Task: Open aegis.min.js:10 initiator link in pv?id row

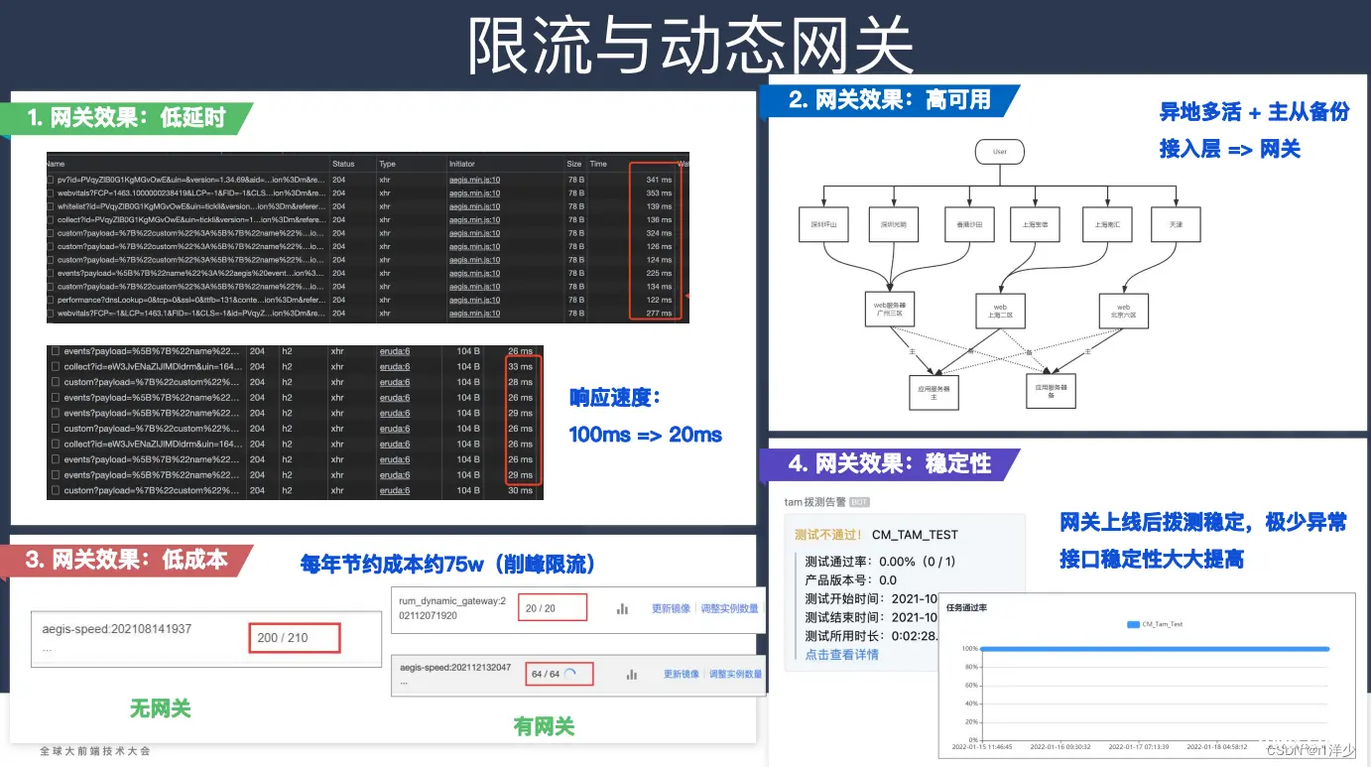Action: pyautogui.click(x=475, y=180)
